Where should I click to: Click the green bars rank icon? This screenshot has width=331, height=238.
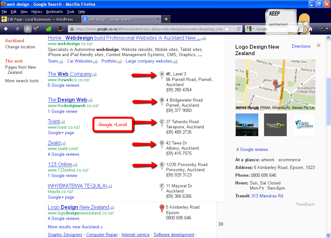(49, 29)
